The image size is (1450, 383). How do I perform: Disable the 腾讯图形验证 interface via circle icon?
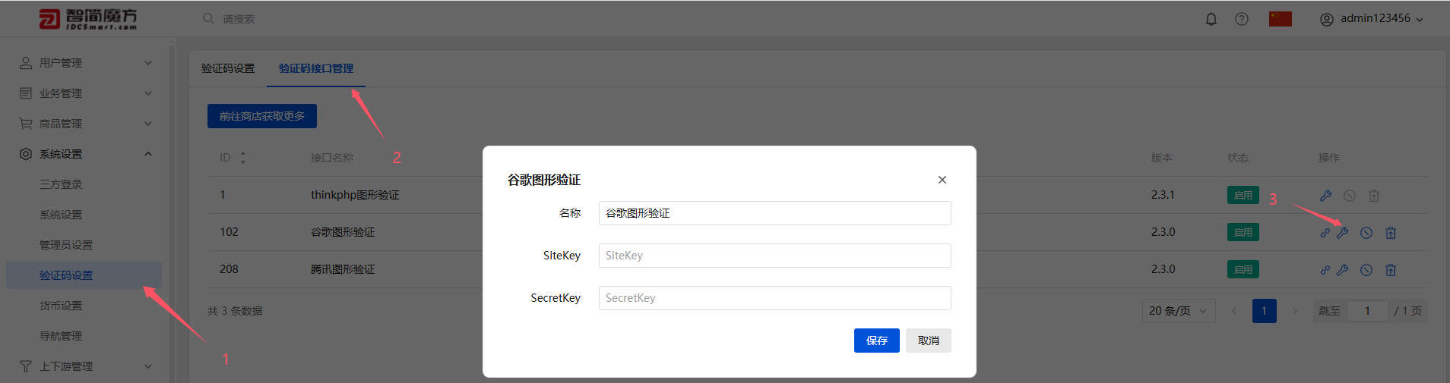1366,270
